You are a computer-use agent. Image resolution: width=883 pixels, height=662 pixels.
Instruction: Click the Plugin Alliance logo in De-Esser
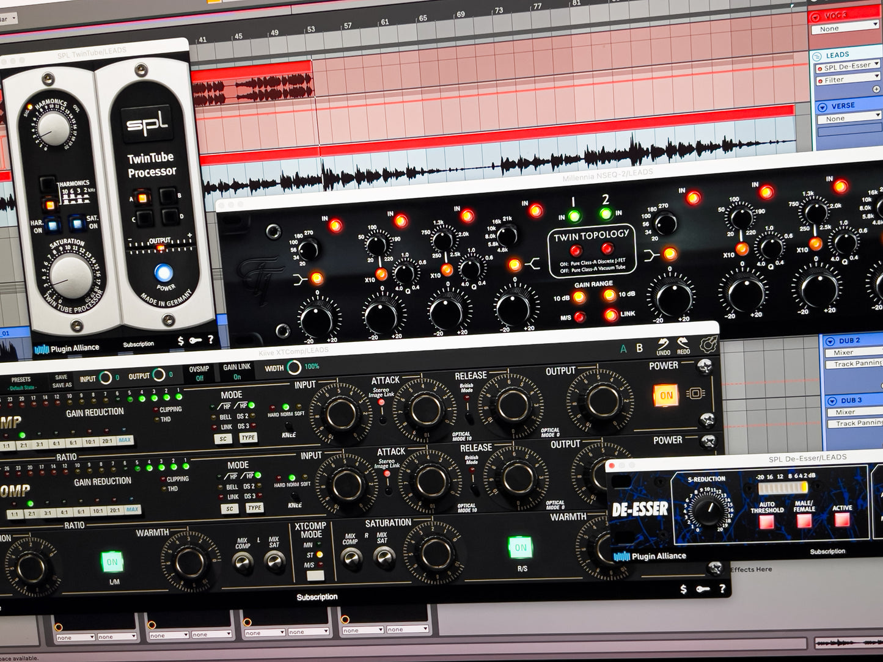click(649, 556)
